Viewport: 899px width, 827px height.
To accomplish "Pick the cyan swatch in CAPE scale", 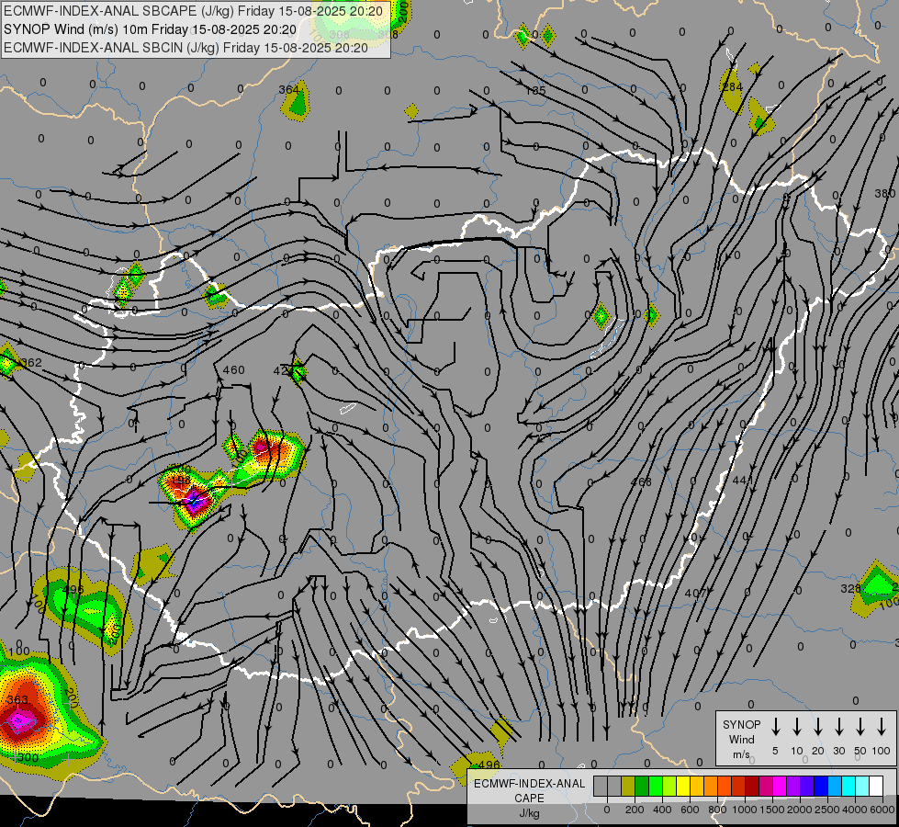I will click(x=848, y=786).
